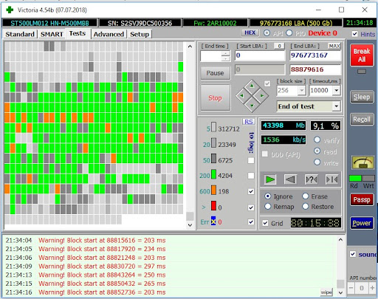This screenshot has height=299, width=378.
Task: Open the timeout ms dropdown
Action: (337, 91)
